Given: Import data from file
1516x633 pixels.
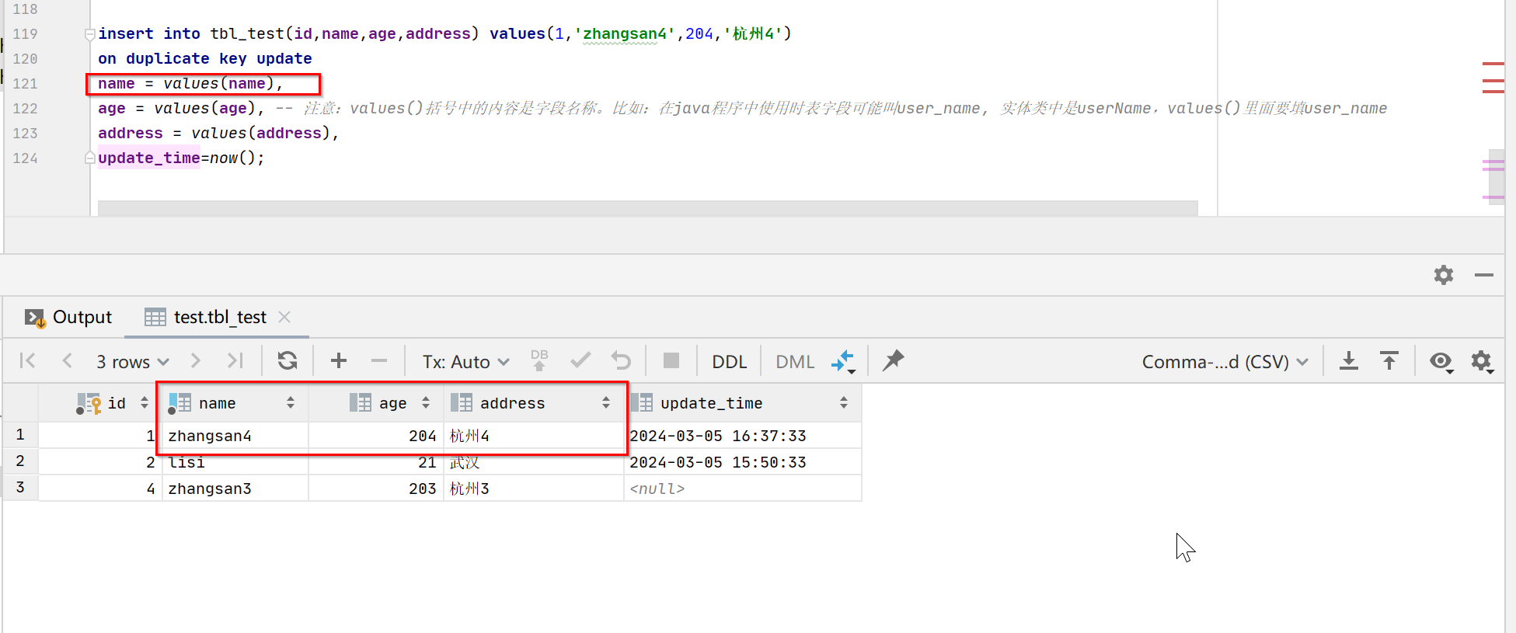Looking at the screenshot, I should (x=1389, y=361).
